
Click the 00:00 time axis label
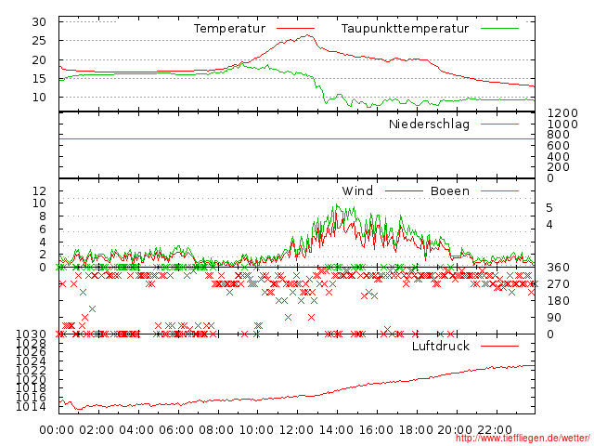point(57,430)
